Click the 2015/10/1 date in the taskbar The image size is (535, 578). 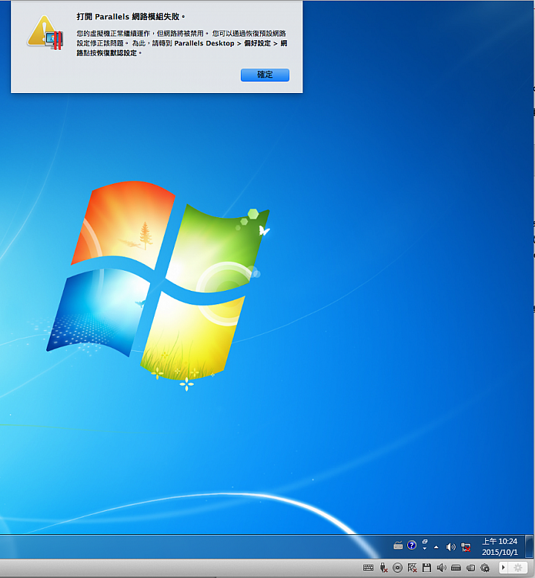499,552
